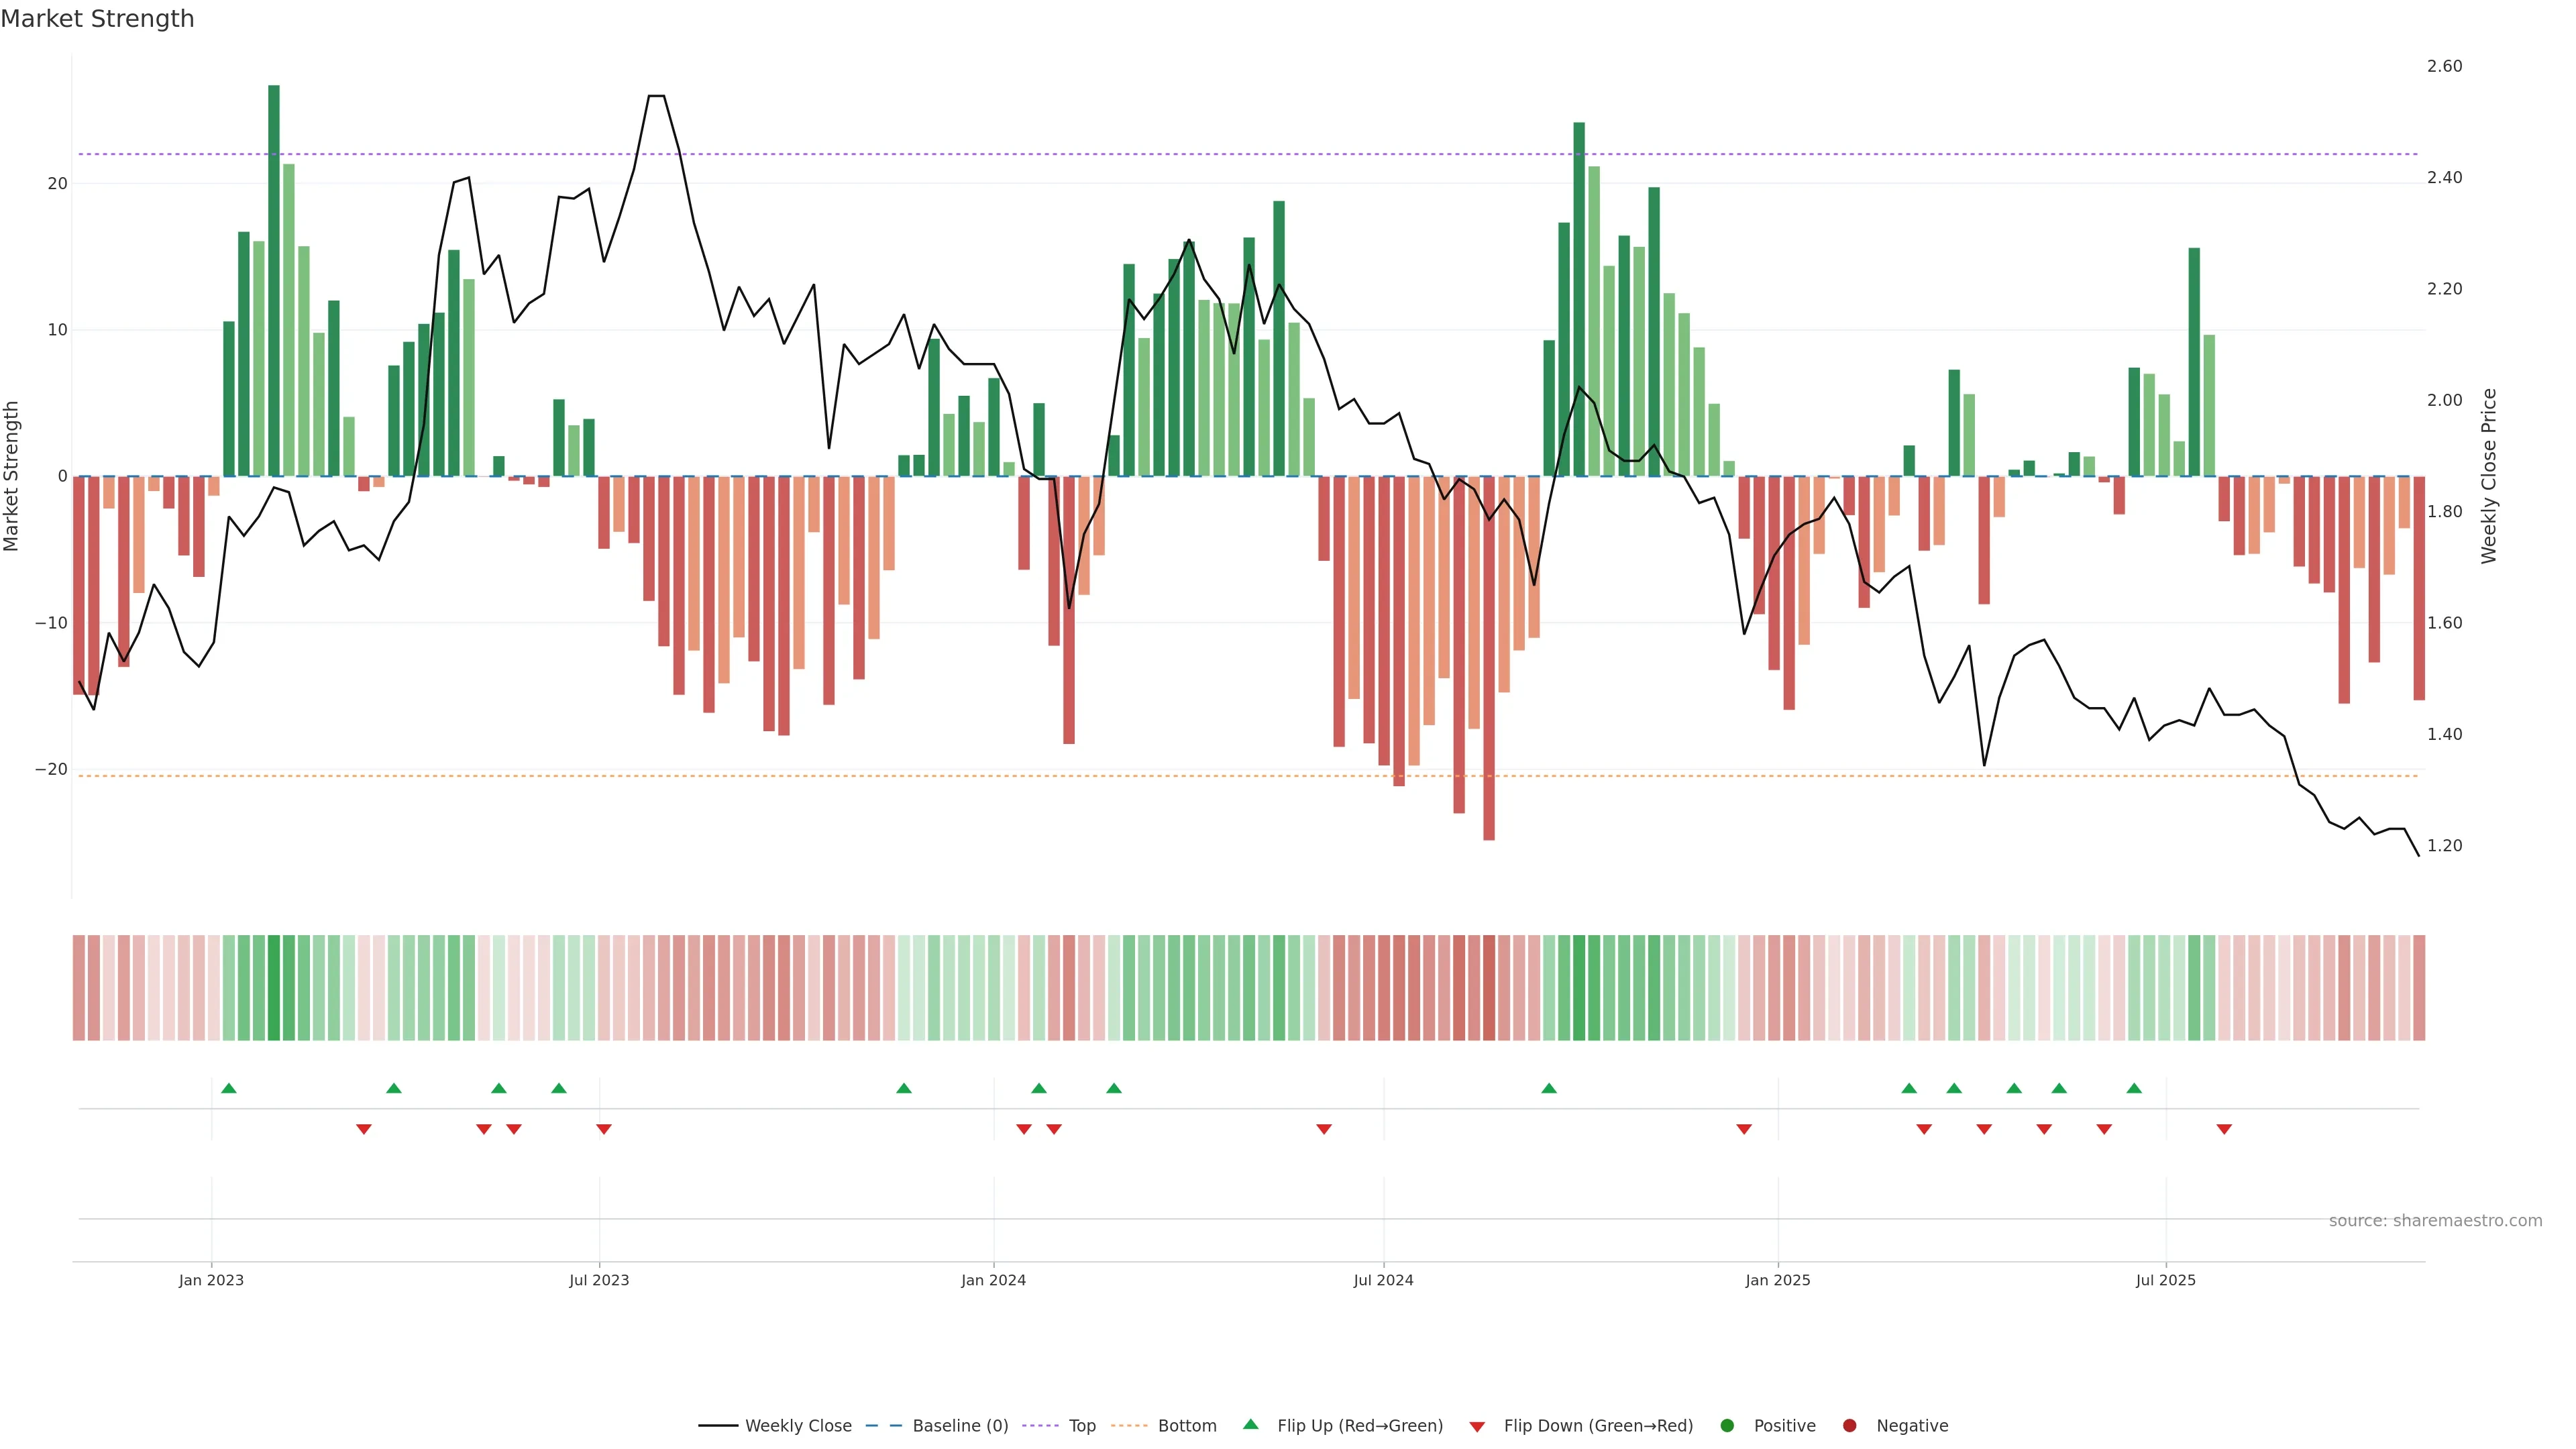
Task: Click the blue dashed Baseline legend sample
Action: coord(883,1426)
